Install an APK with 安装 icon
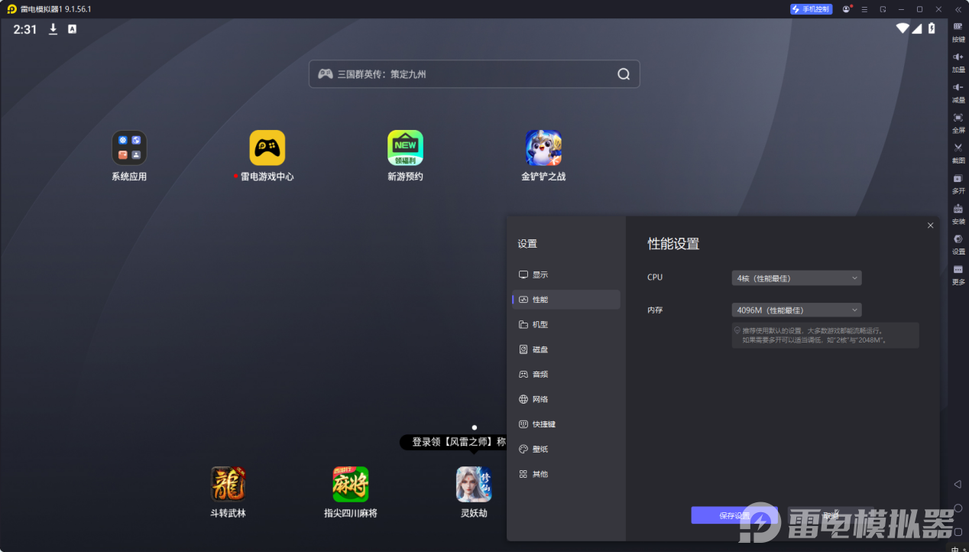Image resolution: width=969 pixels, height=552 pixels. pyautogui.click(x=958, y=213)
